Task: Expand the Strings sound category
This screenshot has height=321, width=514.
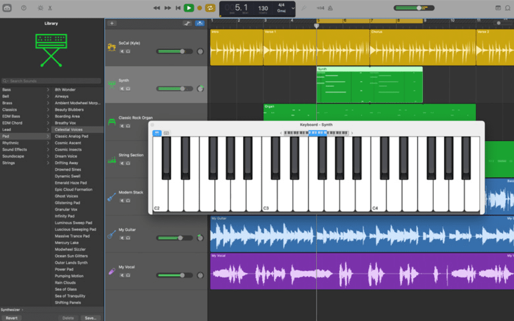Action: (x=48, y=163)
